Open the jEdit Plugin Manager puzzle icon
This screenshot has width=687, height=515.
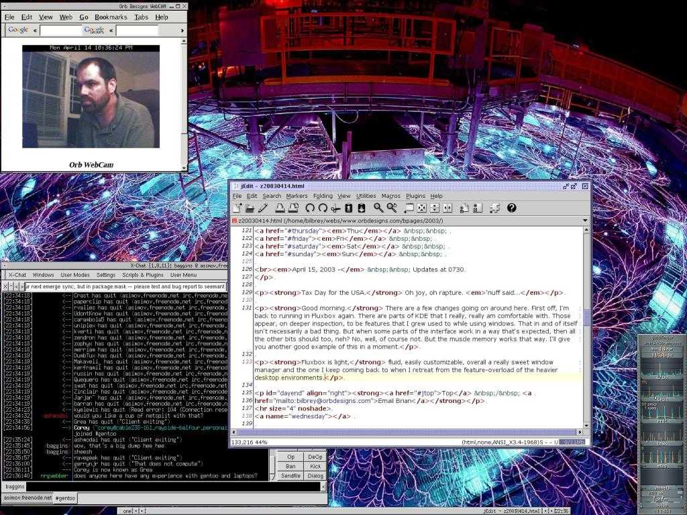[494, 209]
